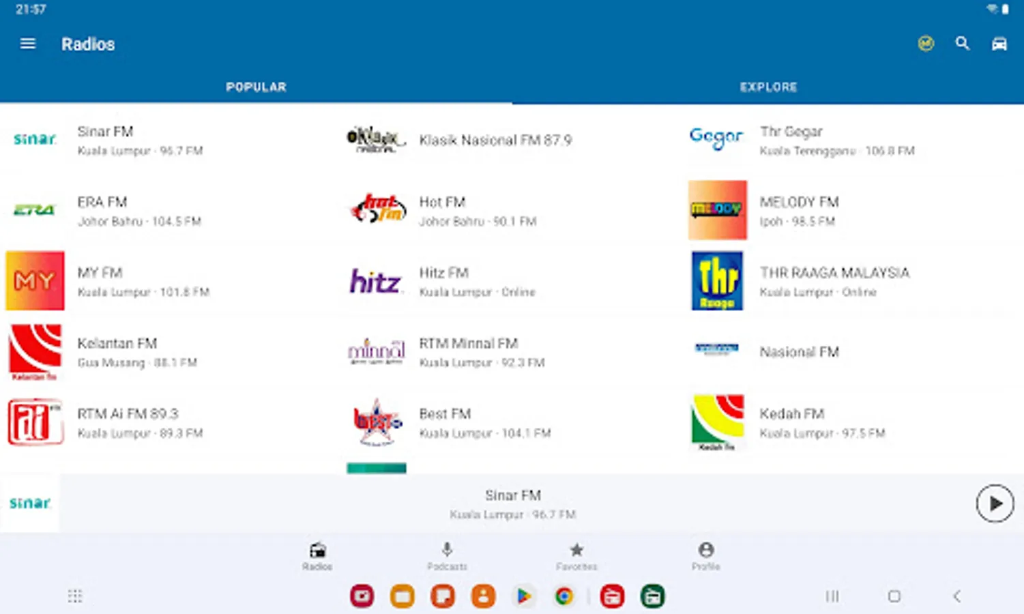Launch Chrome from the taskbar

coord(564,596)
